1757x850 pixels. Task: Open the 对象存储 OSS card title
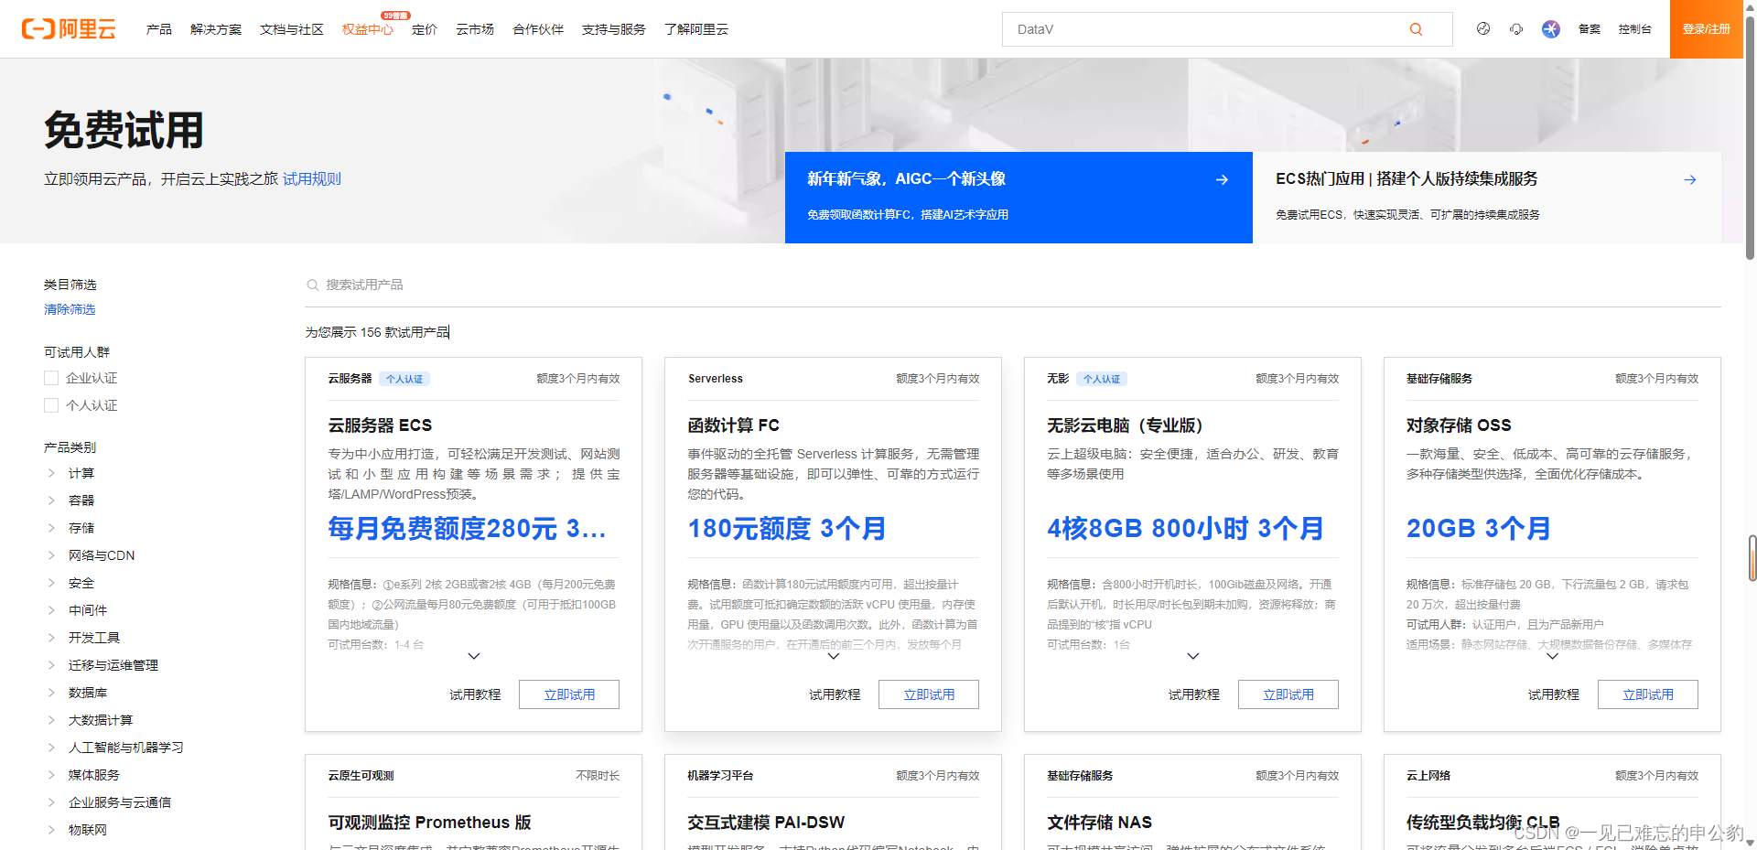point(1459,425)
